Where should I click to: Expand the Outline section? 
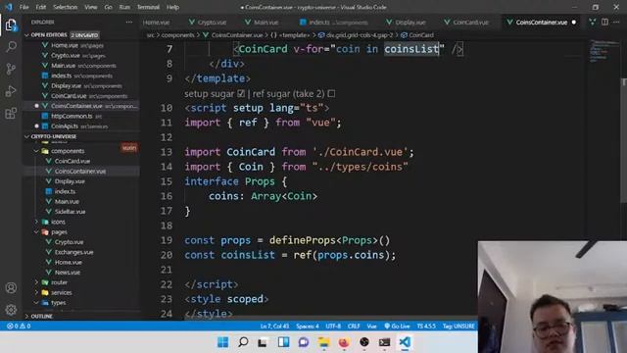[26, 316]
